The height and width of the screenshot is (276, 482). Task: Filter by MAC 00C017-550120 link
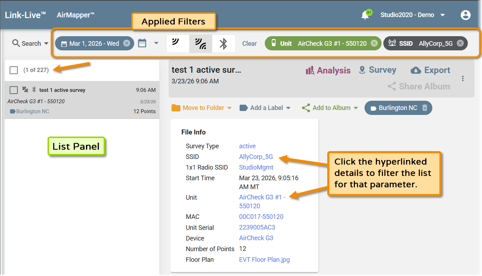[x=261, y=217]
